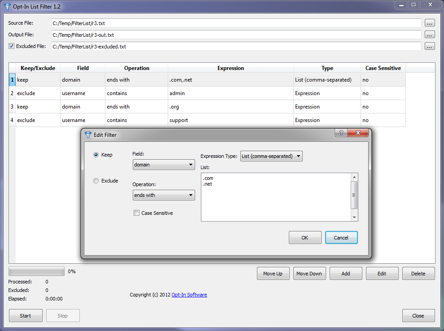Open the Source File browse button
This screenshot has height=331, width=444.
click(430, 23)
